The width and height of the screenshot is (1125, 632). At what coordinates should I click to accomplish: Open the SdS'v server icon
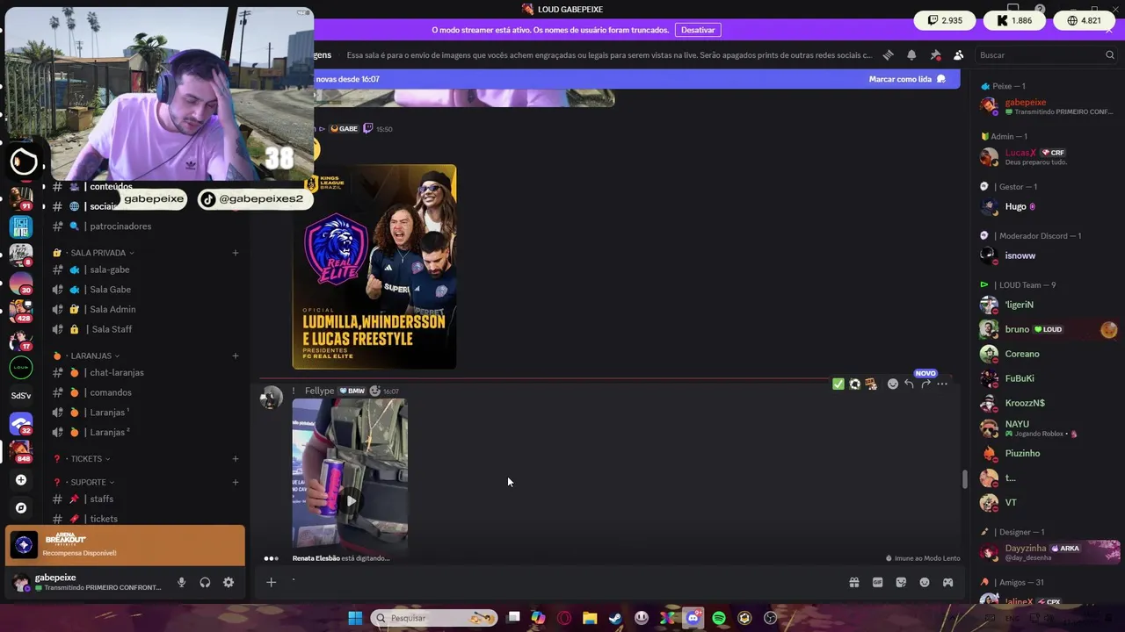[21, 396]
